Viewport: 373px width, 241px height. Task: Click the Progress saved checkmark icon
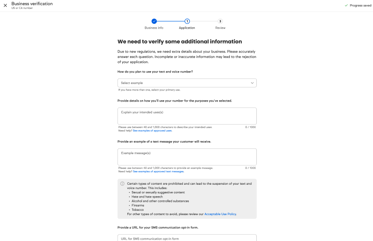click(x=346, y=6)
